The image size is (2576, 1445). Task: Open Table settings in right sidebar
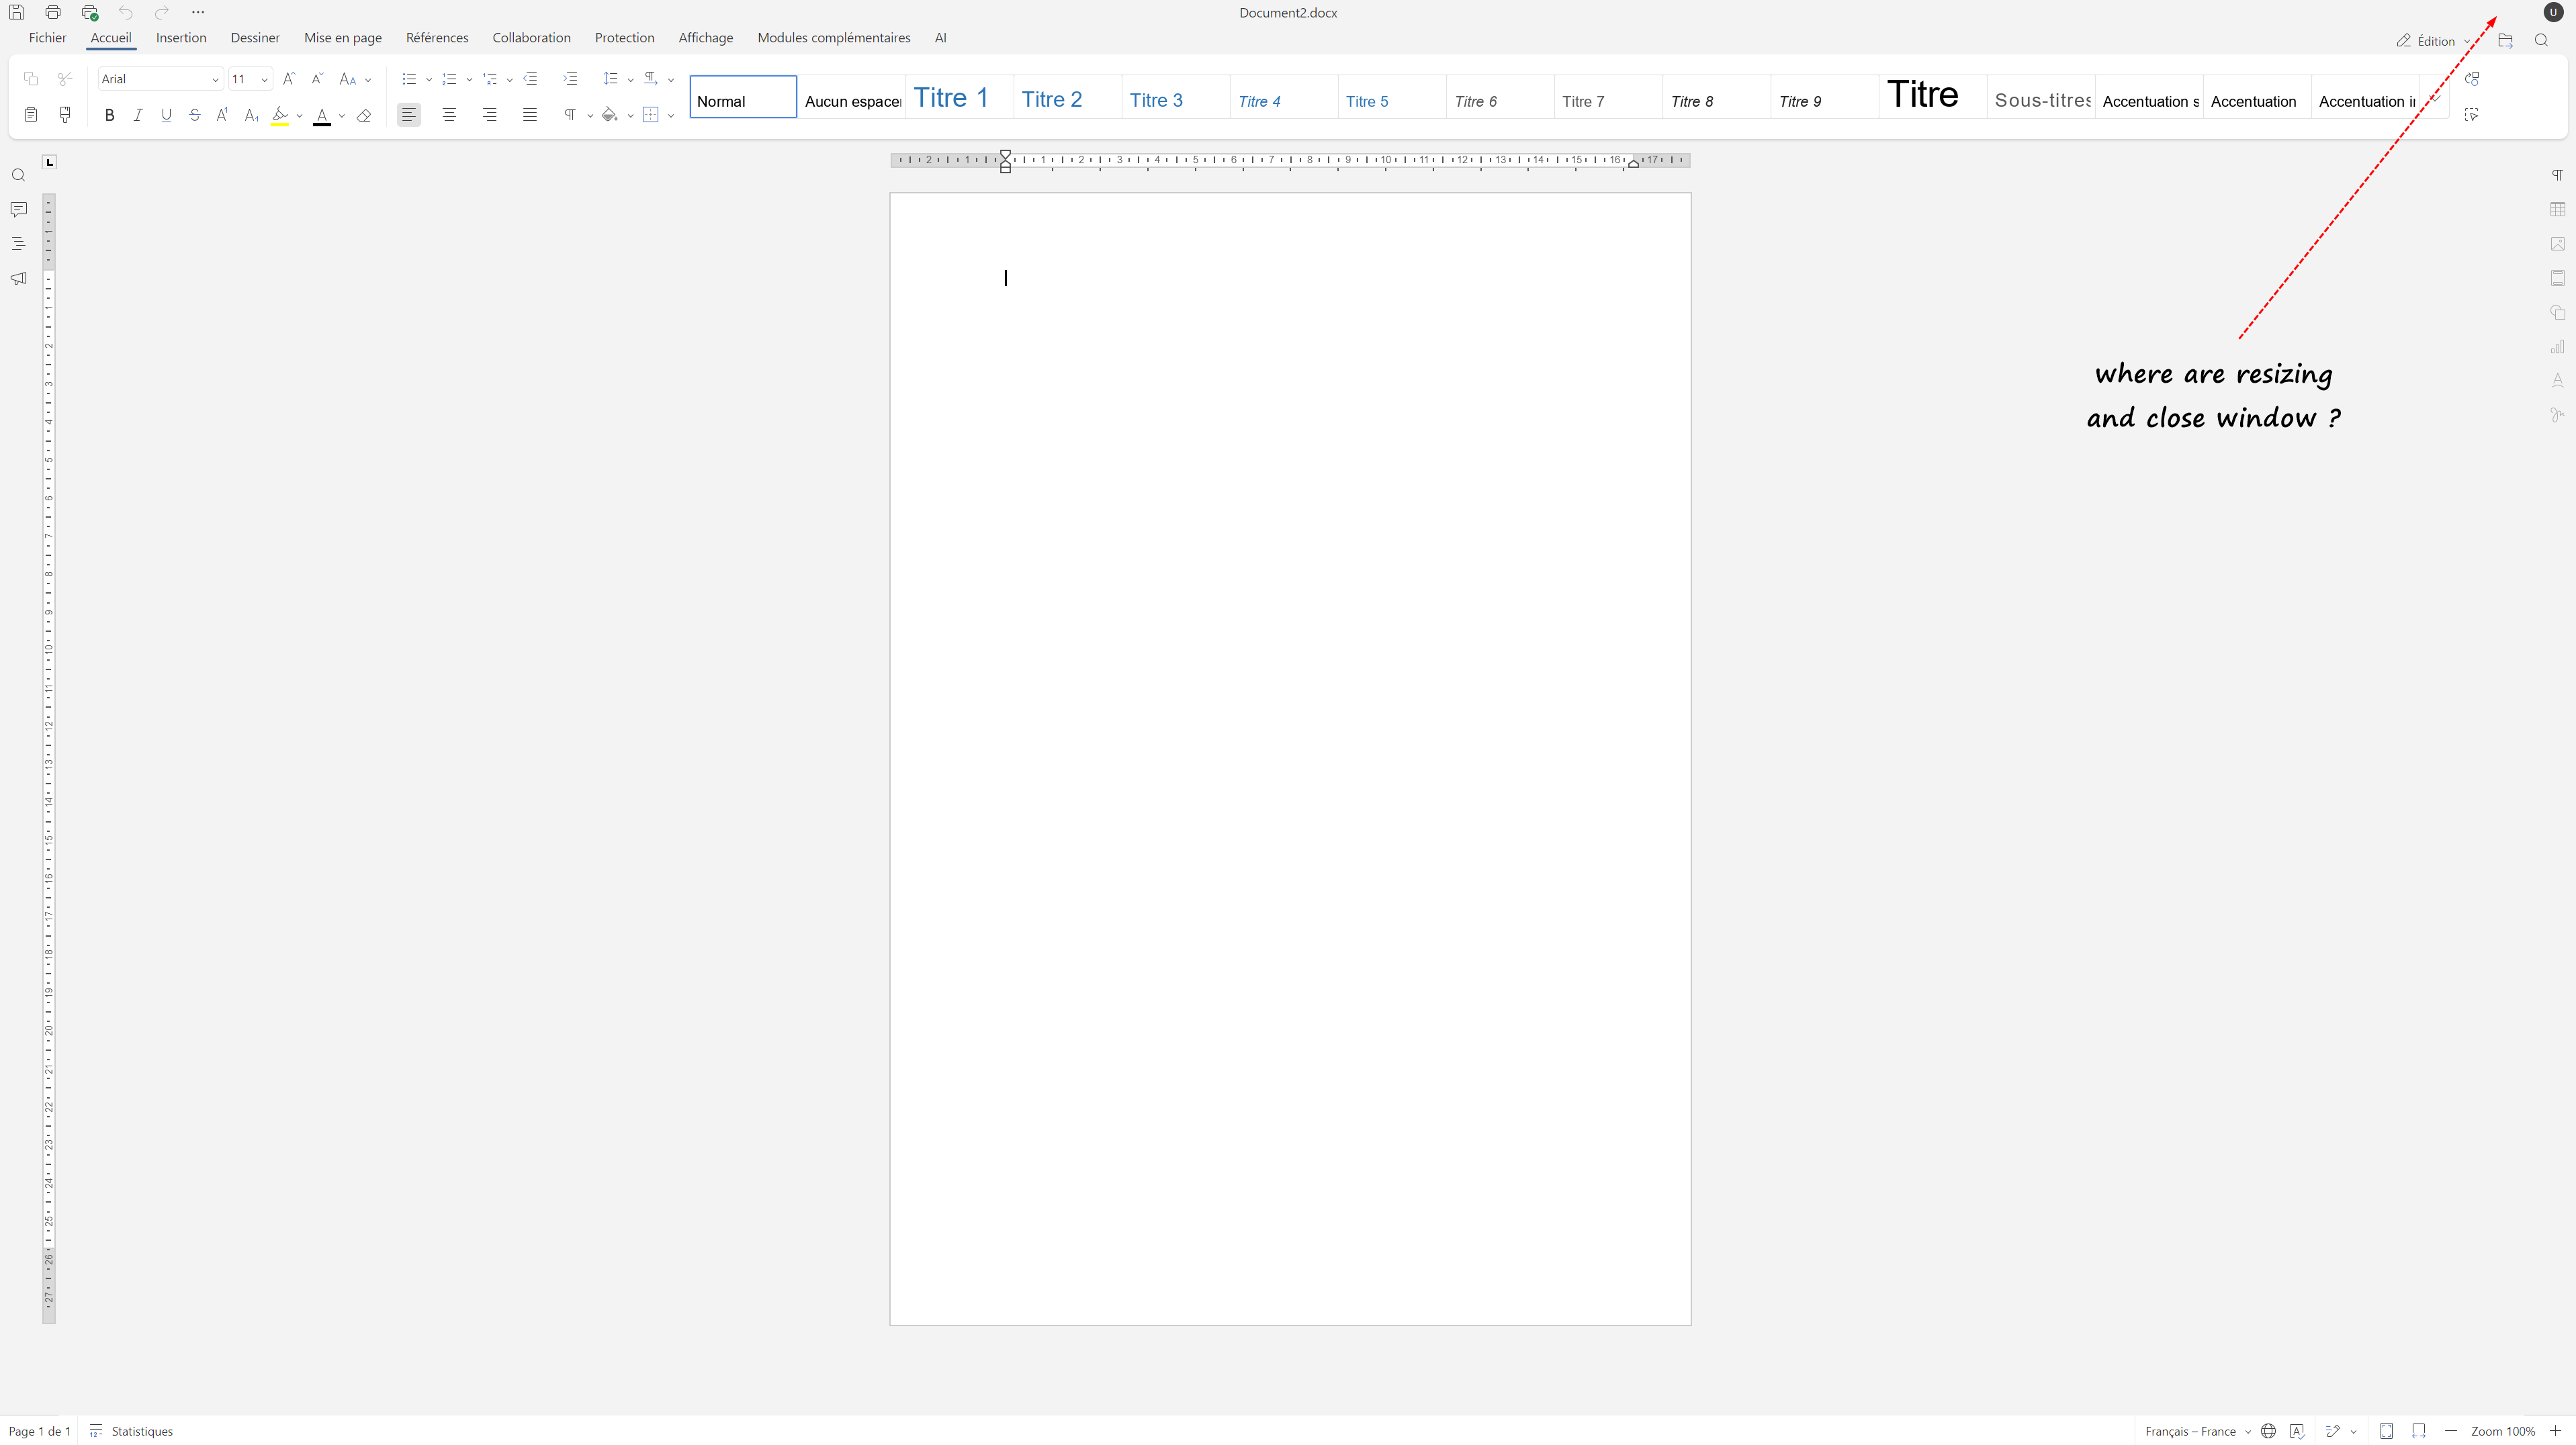[2557, 210]
